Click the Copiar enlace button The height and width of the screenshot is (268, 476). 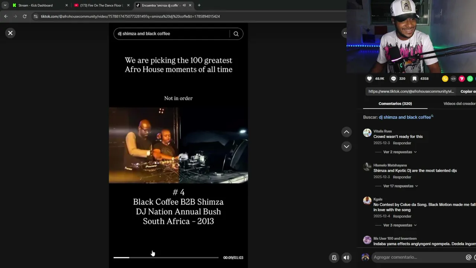468,92
